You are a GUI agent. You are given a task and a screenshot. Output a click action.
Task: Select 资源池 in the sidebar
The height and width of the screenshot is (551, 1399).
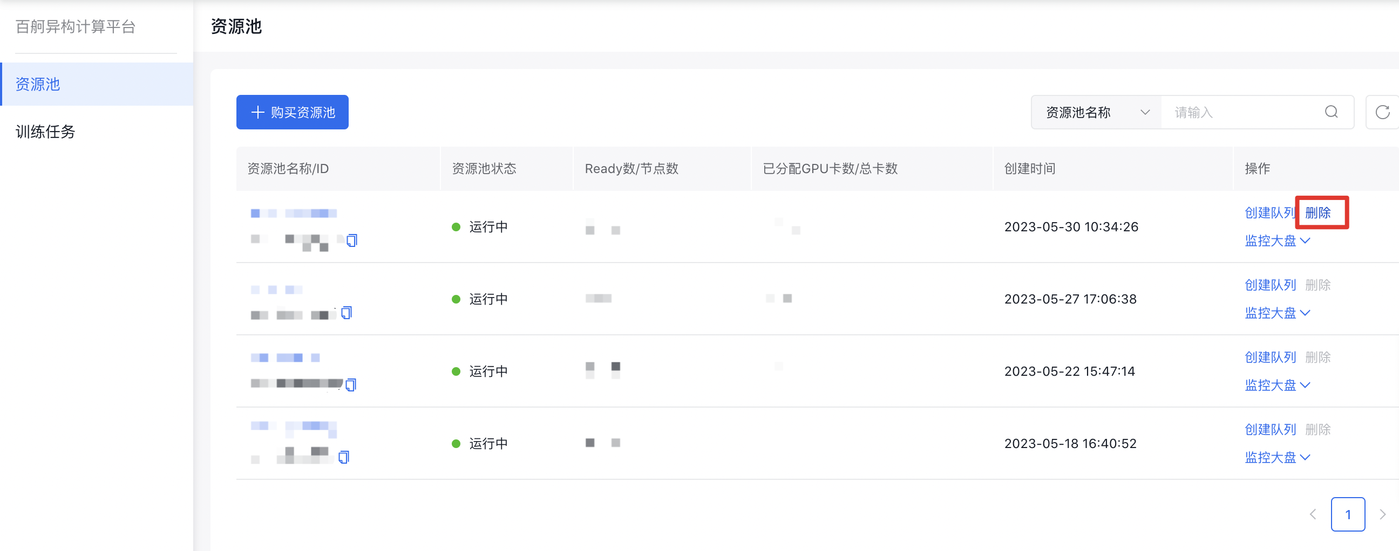[97, 84]
